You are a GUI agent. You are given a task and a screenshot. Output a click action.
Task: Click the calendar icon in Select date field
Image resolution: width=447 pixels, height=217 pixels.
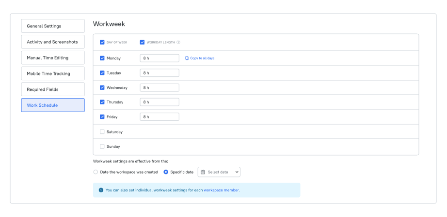click(x=203, y=172)
